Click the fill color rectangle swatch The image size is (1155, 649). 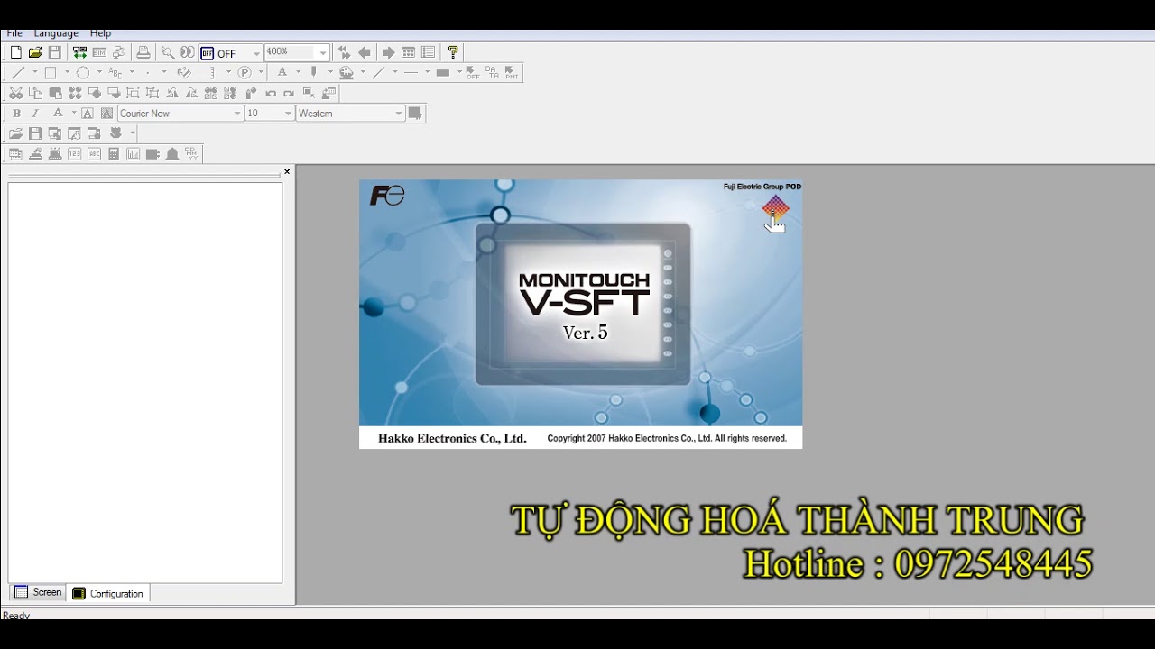442,72
